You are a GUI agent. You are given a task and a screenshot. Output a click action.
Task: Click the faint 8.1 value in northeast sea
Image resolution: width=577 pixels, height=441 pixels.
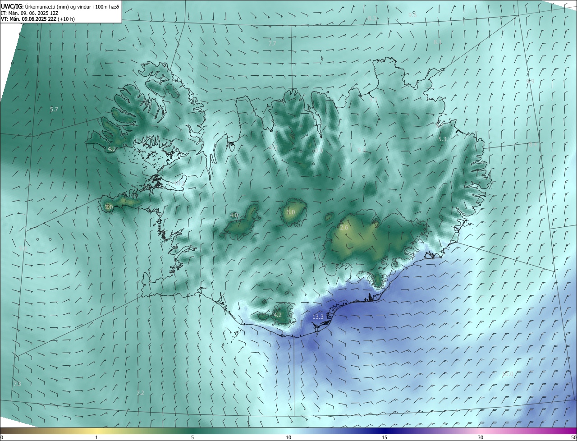tap(438, 42)
